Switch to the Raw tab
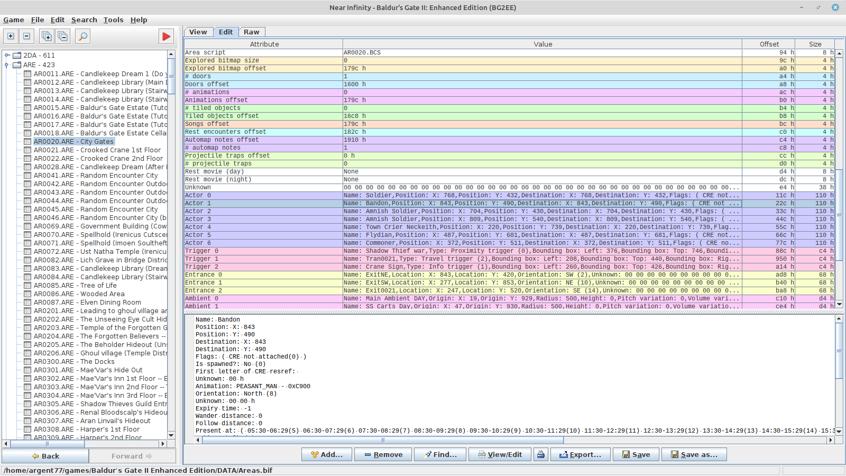Viewport: 846px width, 476px height. [x=252, y=32]
